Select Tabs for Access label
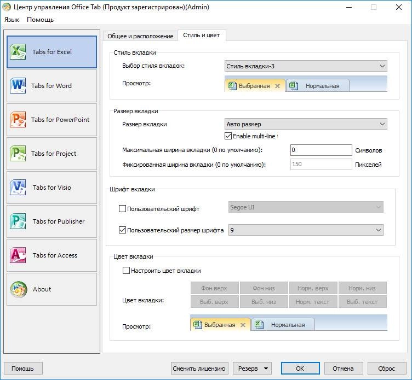This screenshot has height=380, width=412. [x=55, y=255]
